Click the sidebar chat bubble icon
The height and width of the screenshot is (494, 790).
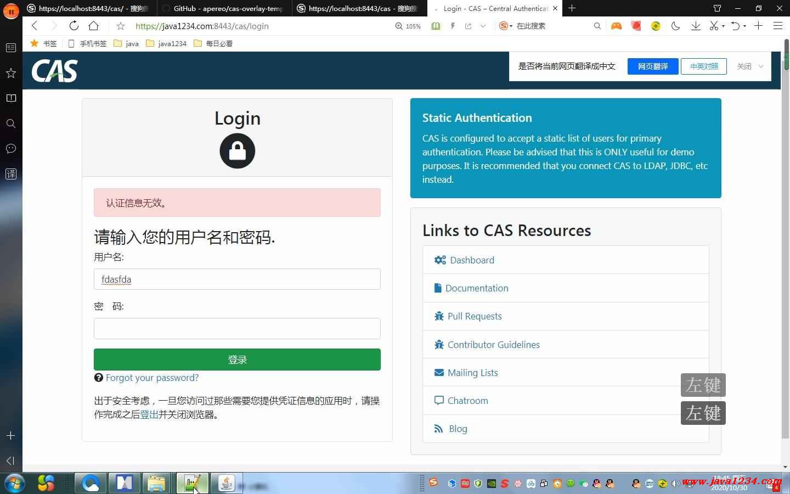click(x=10, y=149)
